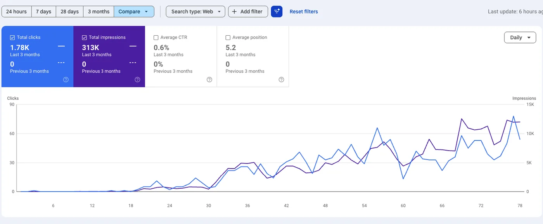
Task: Click the Add filter button
Action: 248,11
